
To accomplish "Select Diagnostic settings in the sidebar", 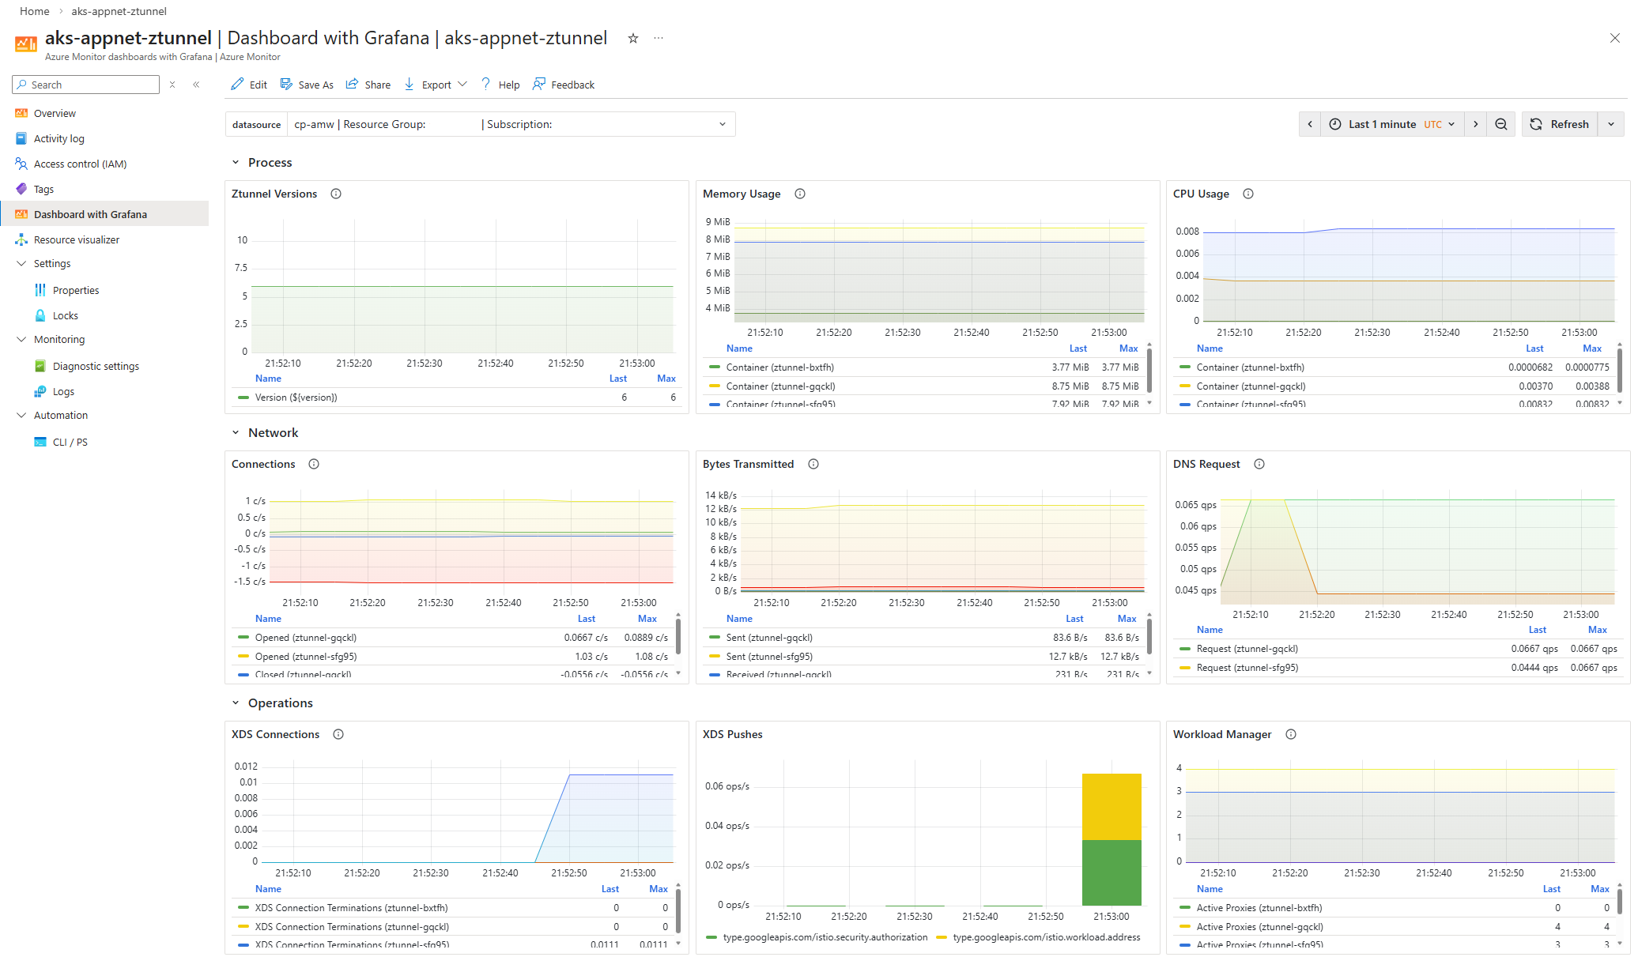I will coord(96,366).
